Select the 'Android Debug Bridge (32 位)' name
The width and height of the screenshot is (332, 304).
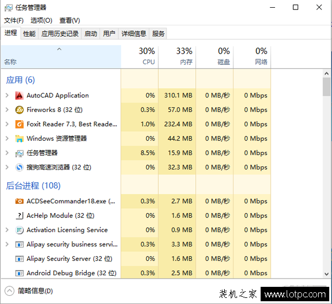coord(71,274)
